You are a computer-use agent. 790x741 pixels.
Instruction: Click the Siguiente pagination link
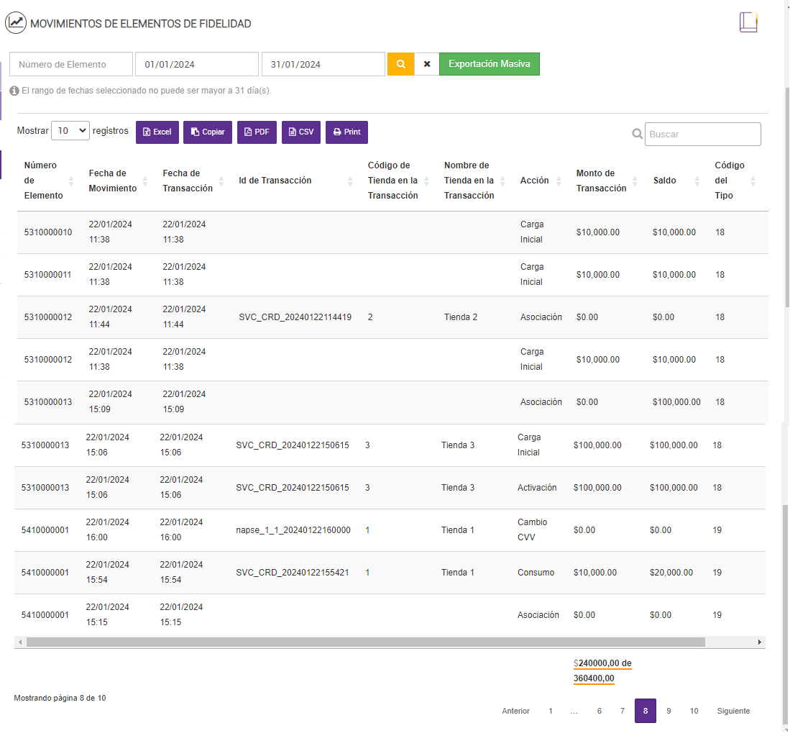point(732,711)
